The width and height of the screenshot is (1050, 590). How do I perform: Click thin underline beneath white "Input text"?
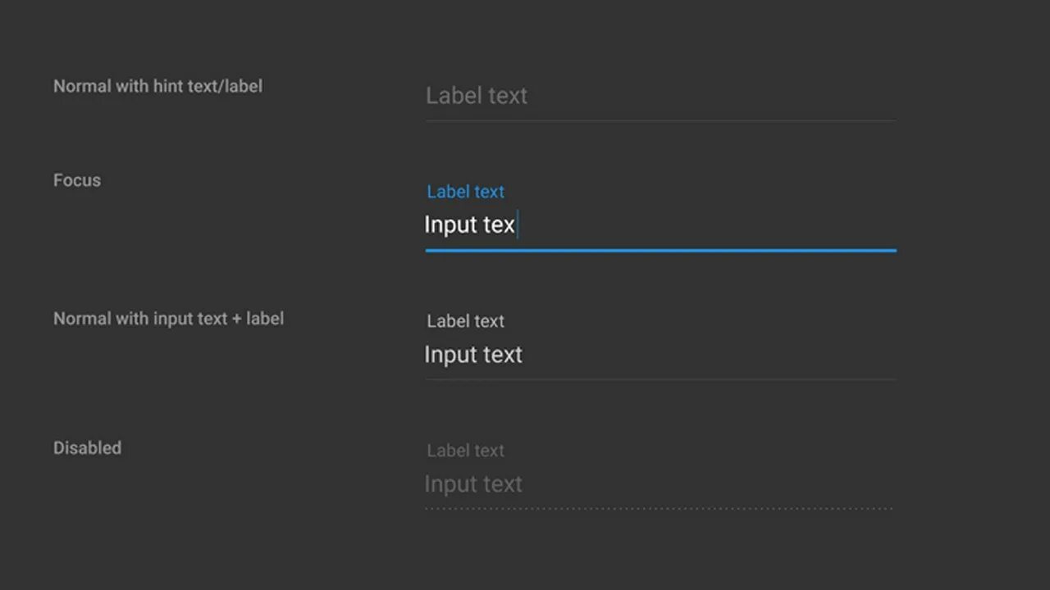660,379
